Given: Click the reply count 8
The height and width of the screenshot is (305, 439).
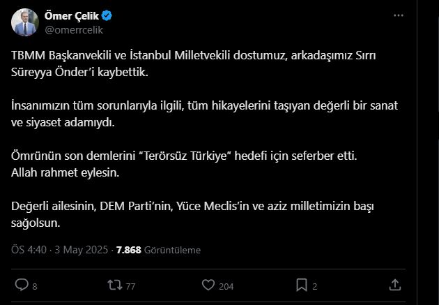Looking at the screenshot, I should (35, 285).
